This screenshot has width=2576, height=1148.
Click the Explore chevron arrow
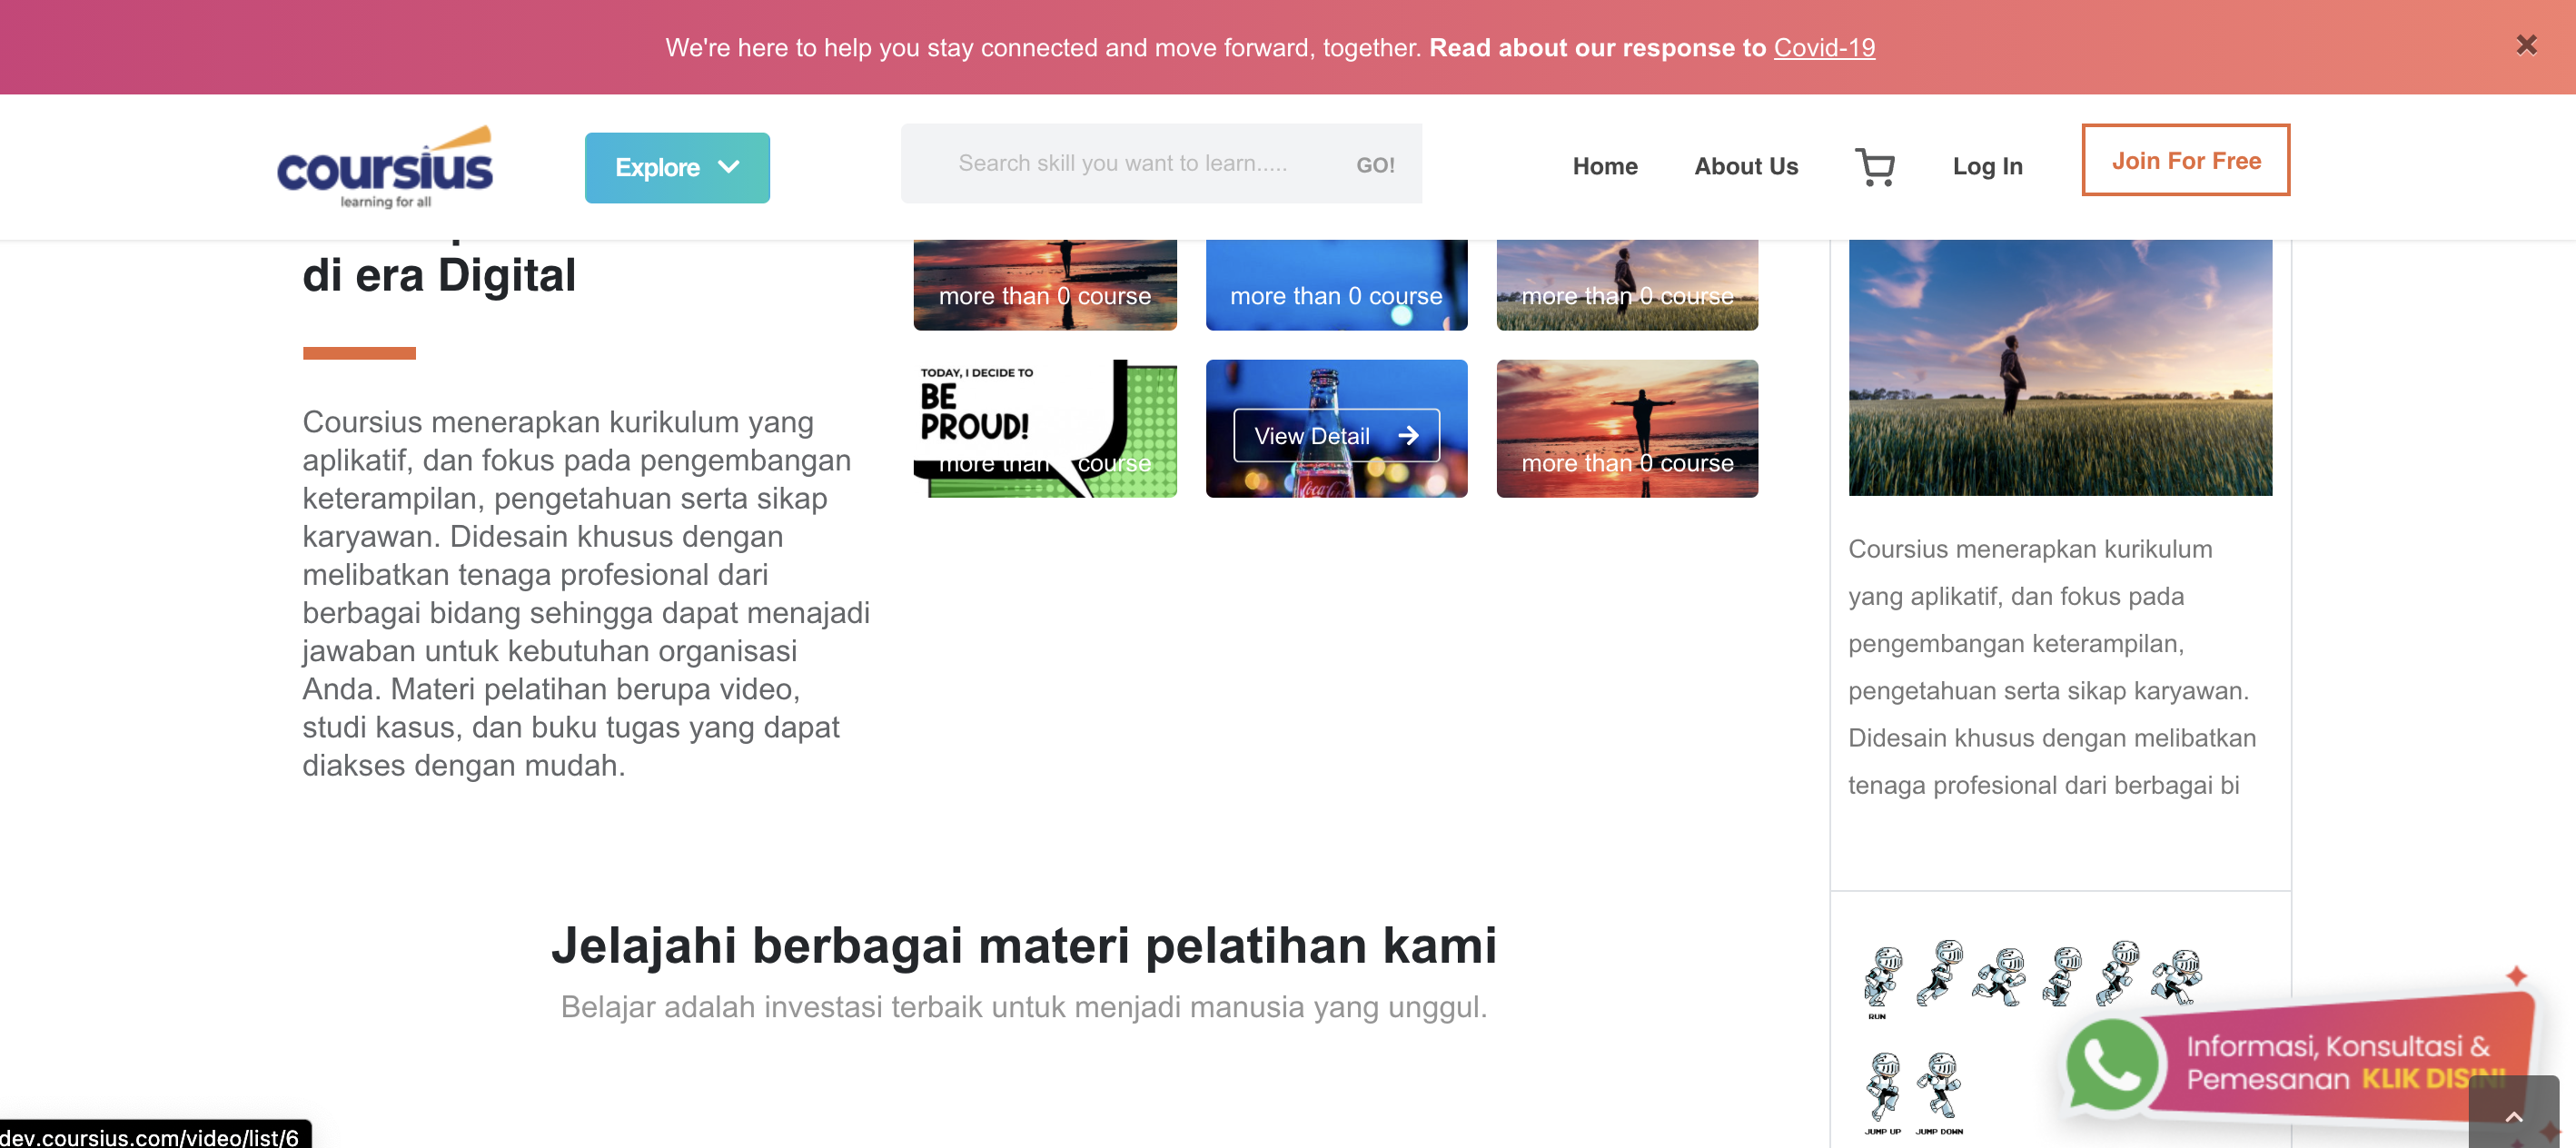click(729, 167)
